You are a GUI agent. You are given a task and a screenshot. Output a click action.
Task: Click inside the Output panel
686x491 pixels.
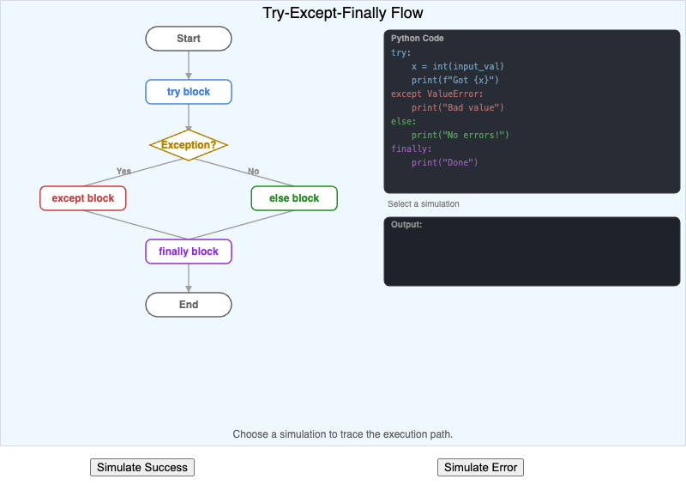pyautogui.click(x=532, y=256)
